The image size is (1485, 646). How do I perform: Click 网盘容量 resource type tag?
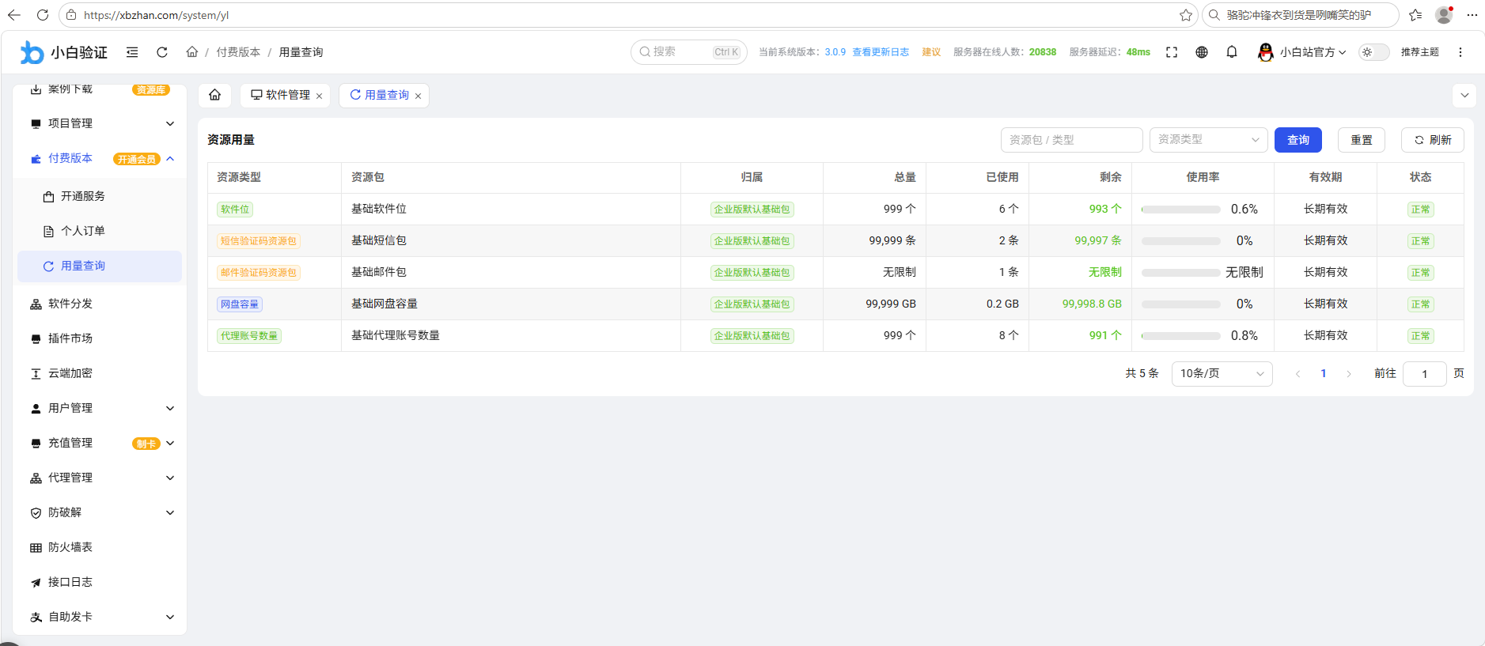(240, 304)
